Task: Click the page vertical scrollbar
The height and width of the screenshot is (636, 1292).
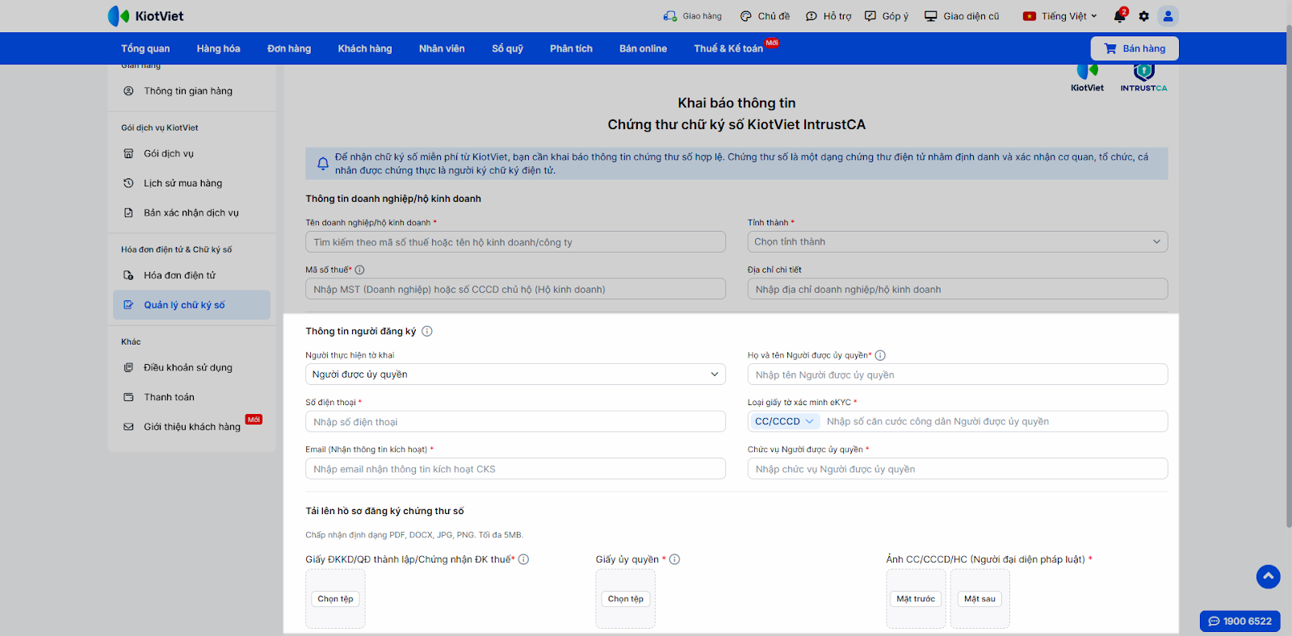Action: coord(1289,274)
